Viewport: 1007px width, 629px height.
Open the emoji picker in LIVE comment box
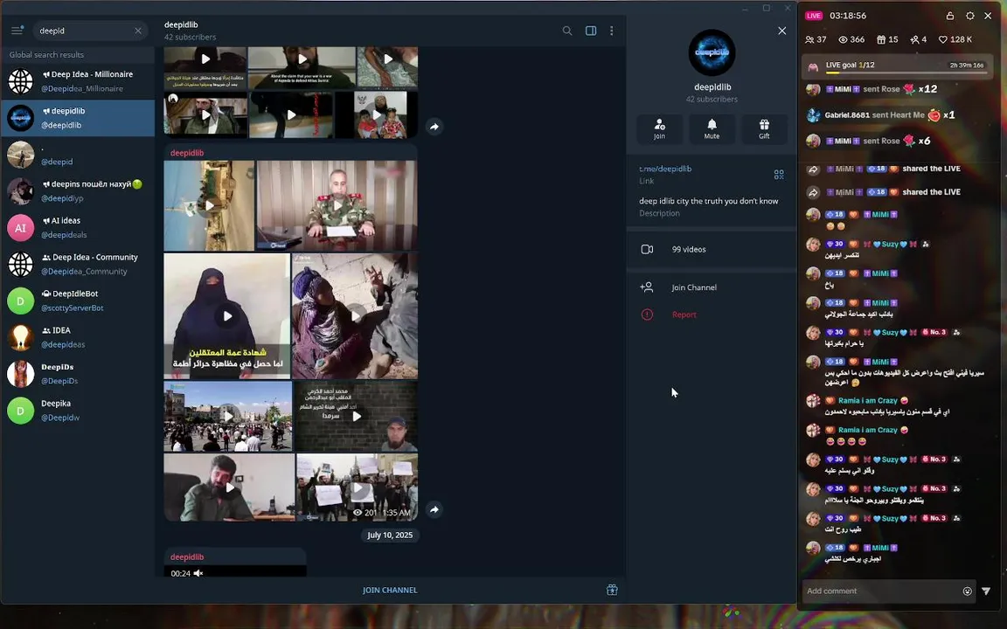point(967,591)
